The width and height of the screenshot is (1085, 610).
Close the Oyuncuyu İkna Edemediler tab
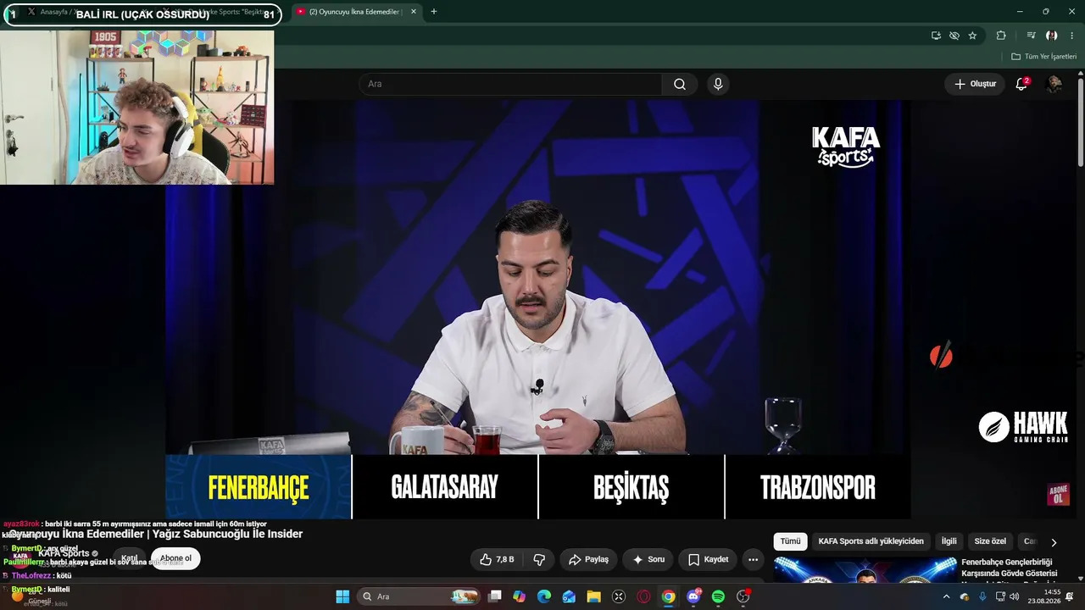(414, 12)
